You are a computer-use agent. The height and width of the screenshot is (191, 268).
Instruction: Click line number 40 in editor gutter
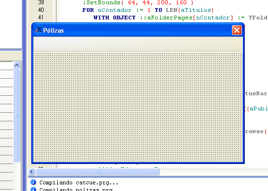click(41, 10)
